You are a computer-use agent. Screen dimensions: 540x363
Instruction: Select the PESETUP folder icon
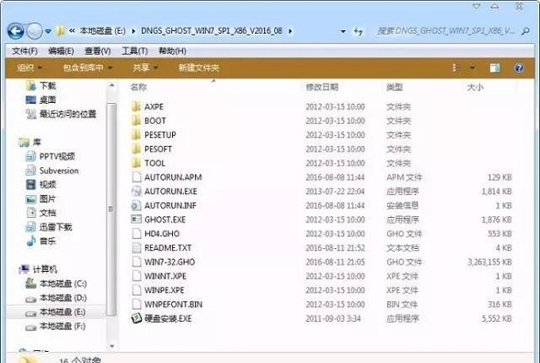click(x=136, y=134)
